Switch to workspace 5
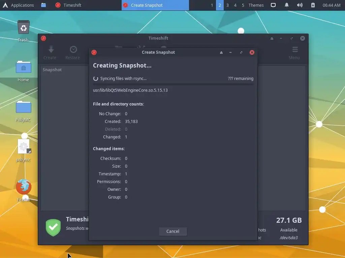 pyautogui.click(x=243, y=5)
